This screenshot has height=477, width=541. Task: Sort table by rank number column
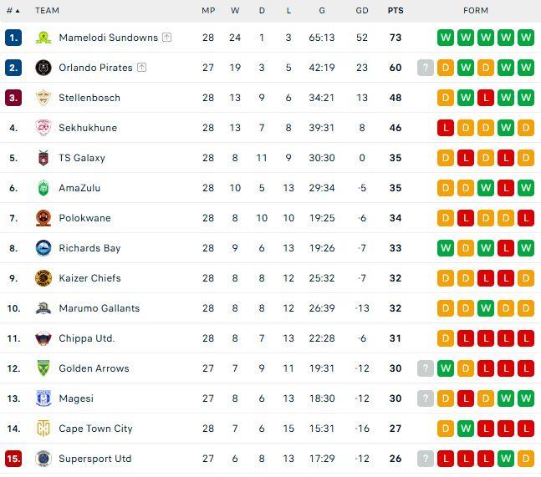point(13,11)
